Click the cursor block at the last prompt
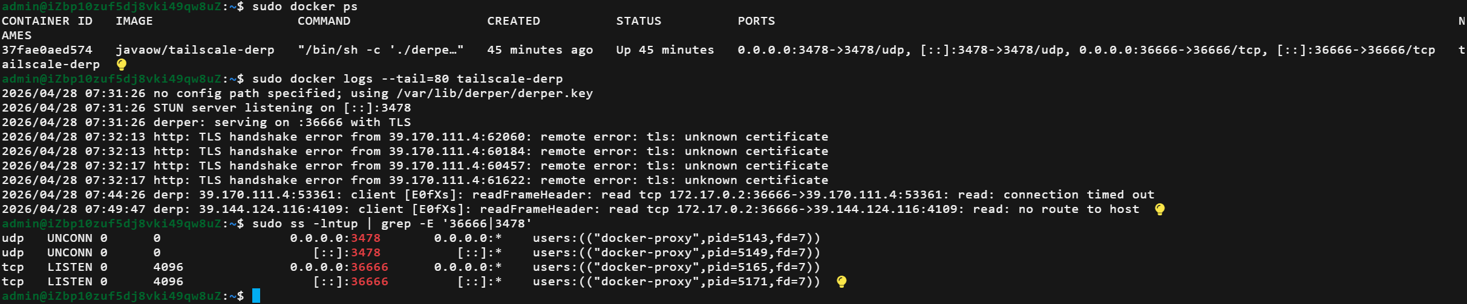This screenshot has height=304, width=1467. [256, 296]
